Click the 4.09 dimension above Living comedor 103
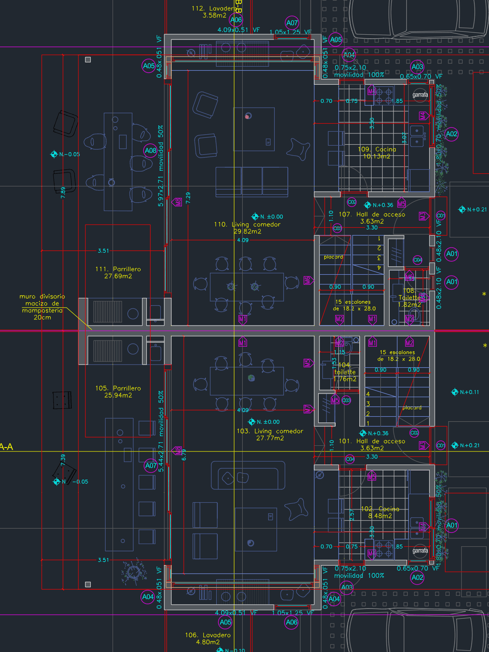 click(x=243, y=410)
